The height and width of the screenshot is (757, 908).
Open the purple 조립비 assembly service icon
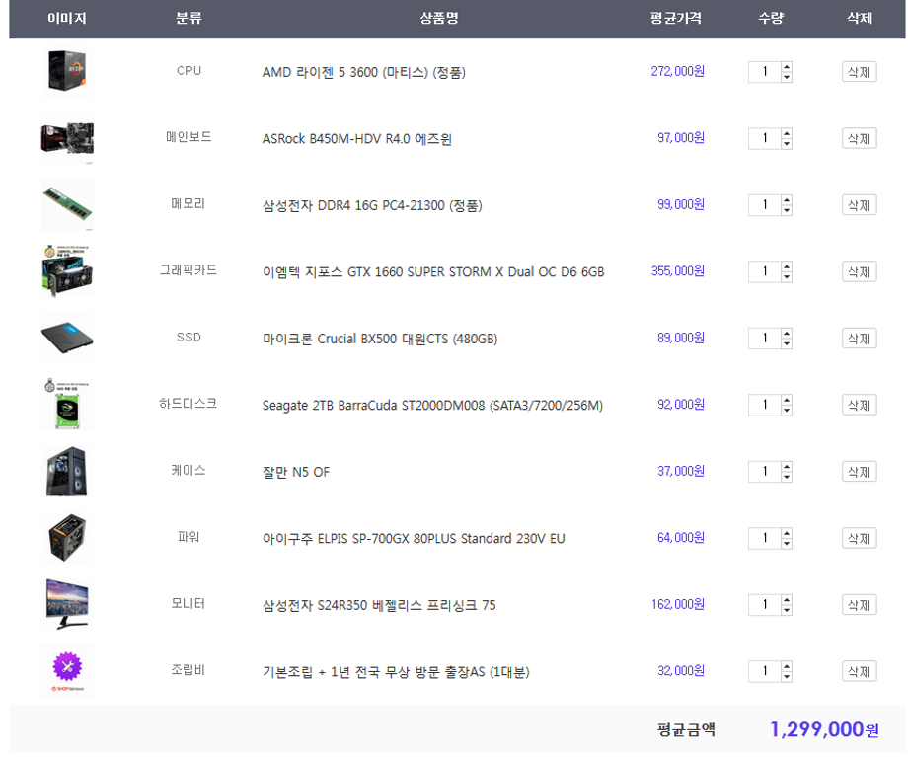click(x=67, y=671)
